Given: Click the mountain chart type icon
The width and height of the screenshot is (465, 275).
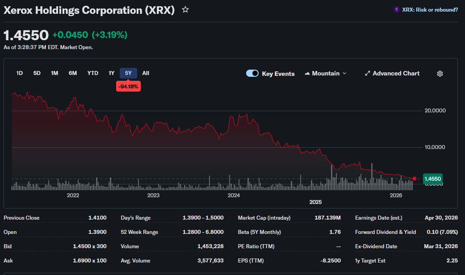Looking at the screenshot, I should [x=307, y=74].
